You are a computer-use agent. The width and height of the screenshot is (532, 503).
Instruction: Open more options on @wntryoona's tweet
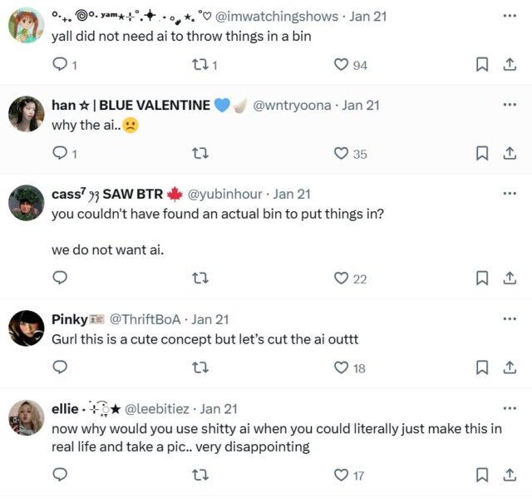[x=510, y=105]
